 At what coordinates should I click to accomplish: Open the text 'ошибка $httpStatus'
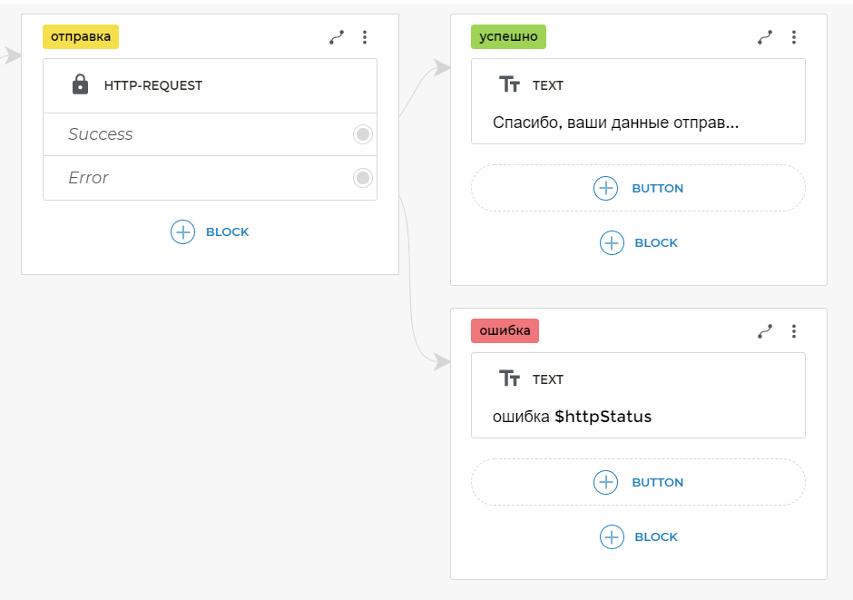click(x=572, y=417)
